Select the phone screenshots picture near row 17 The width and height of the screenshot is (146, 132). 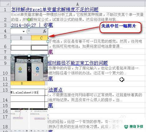point(29,120)
